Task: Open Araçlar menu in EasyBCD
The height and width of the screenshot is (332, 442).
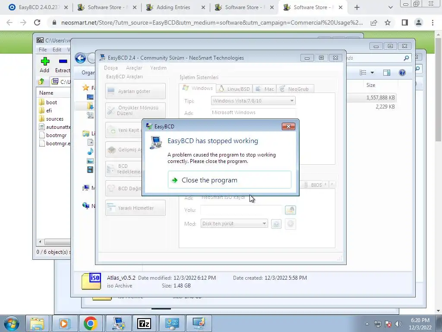Action: 134,68
